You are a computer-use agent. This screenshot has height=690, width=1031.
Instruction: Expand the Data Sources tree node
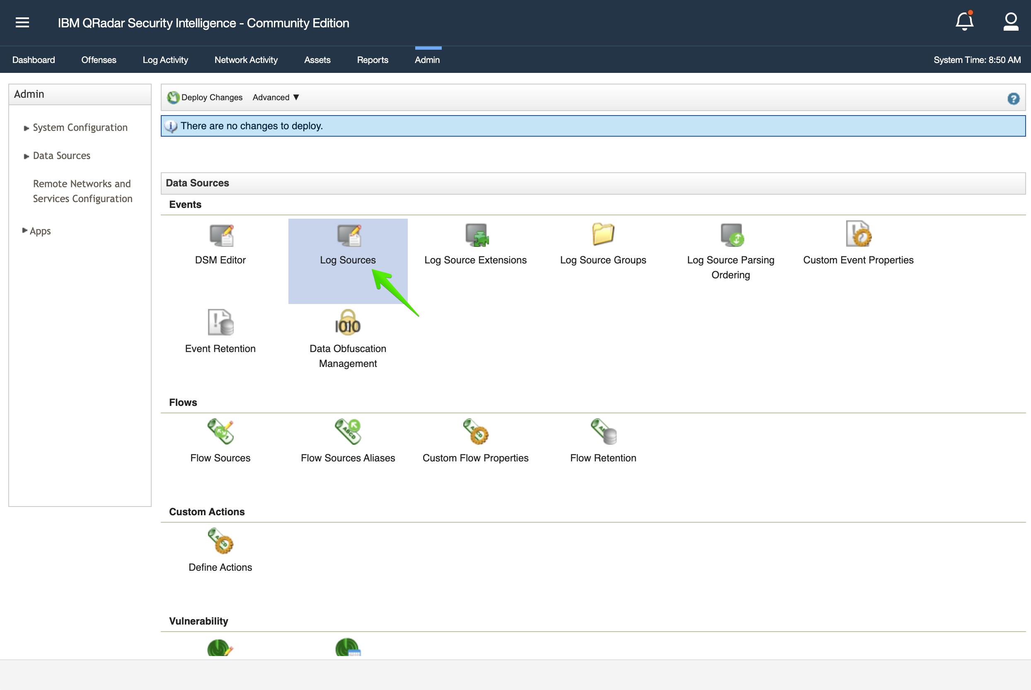(x=27, y=156)
